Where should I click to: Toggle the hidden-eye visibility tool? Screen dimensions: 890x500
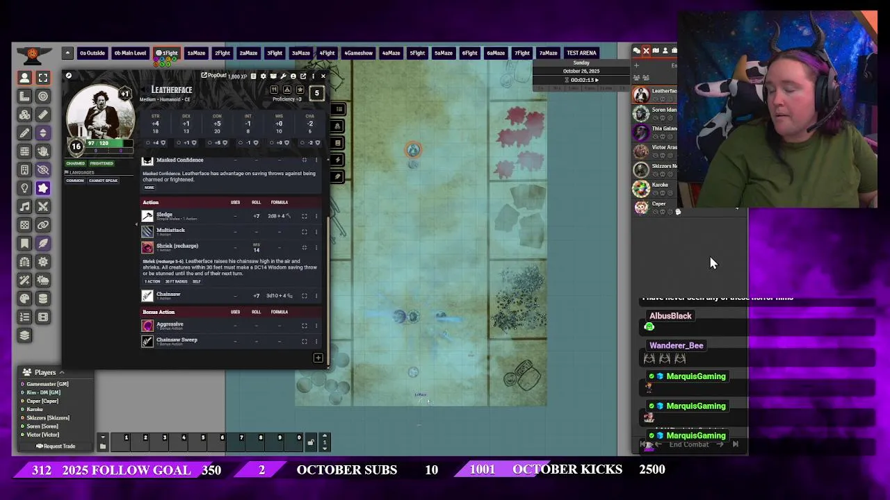(43, 169)
